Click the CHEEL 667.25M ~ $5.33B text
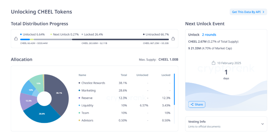This screenshot has height=136, width=276. tap(156, 43)
